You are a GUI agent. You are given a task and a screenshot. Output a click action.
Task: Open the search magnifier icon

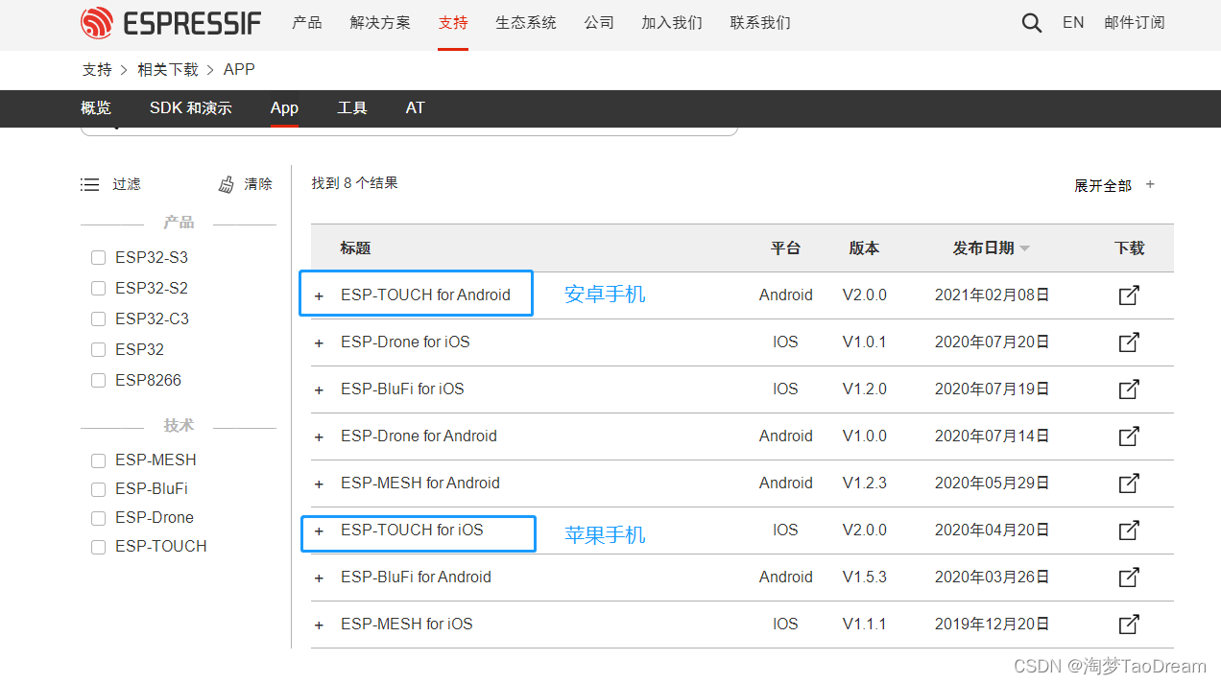pyautogui.click(x=1032, y=23)
